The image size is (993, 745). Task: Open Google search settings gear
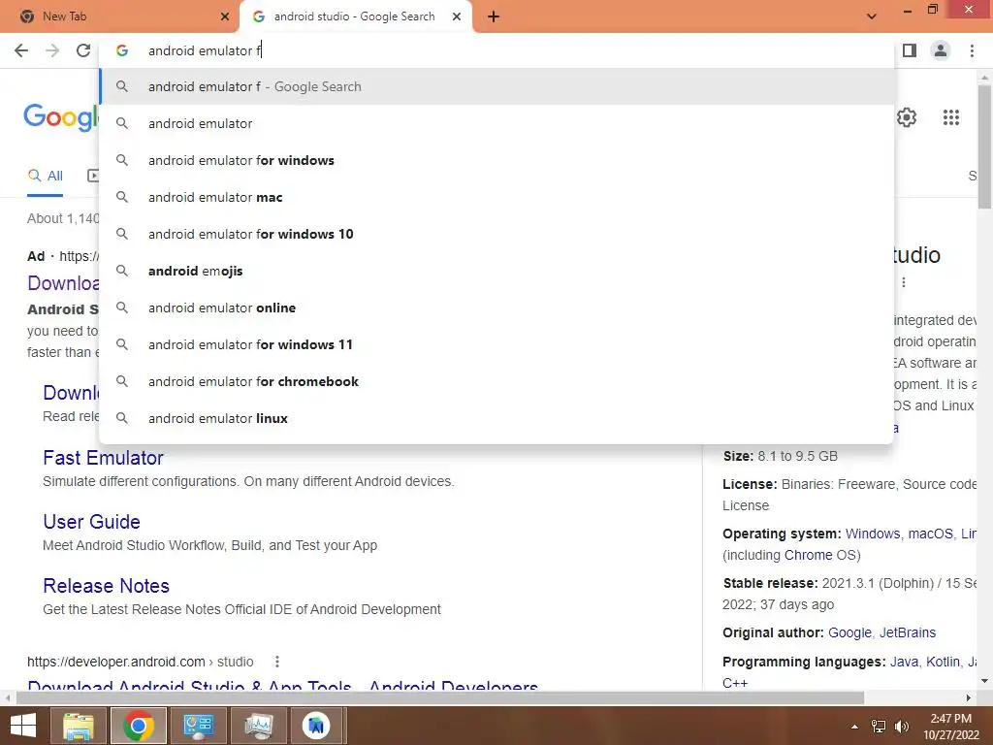pos(907,117)
